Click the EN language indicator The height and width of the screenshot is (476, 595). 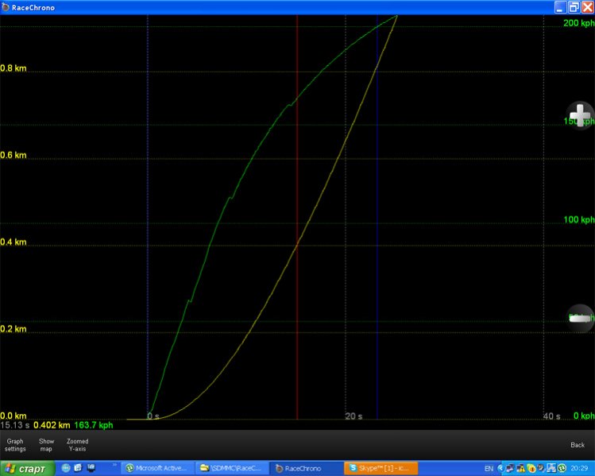(489, 468)
